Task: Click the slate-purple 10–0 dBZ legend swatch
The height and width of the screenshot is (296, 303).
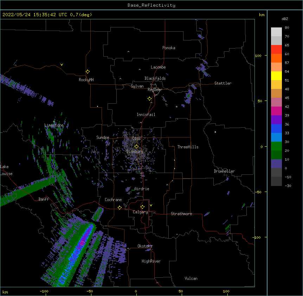Action: [276, 164]
